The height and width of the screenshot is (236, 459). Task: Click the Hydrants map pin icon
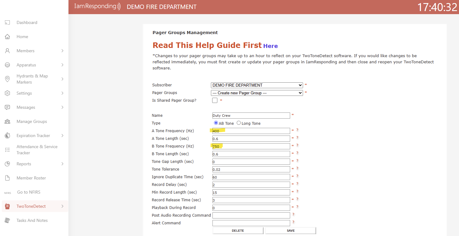(x=7, y=79)
